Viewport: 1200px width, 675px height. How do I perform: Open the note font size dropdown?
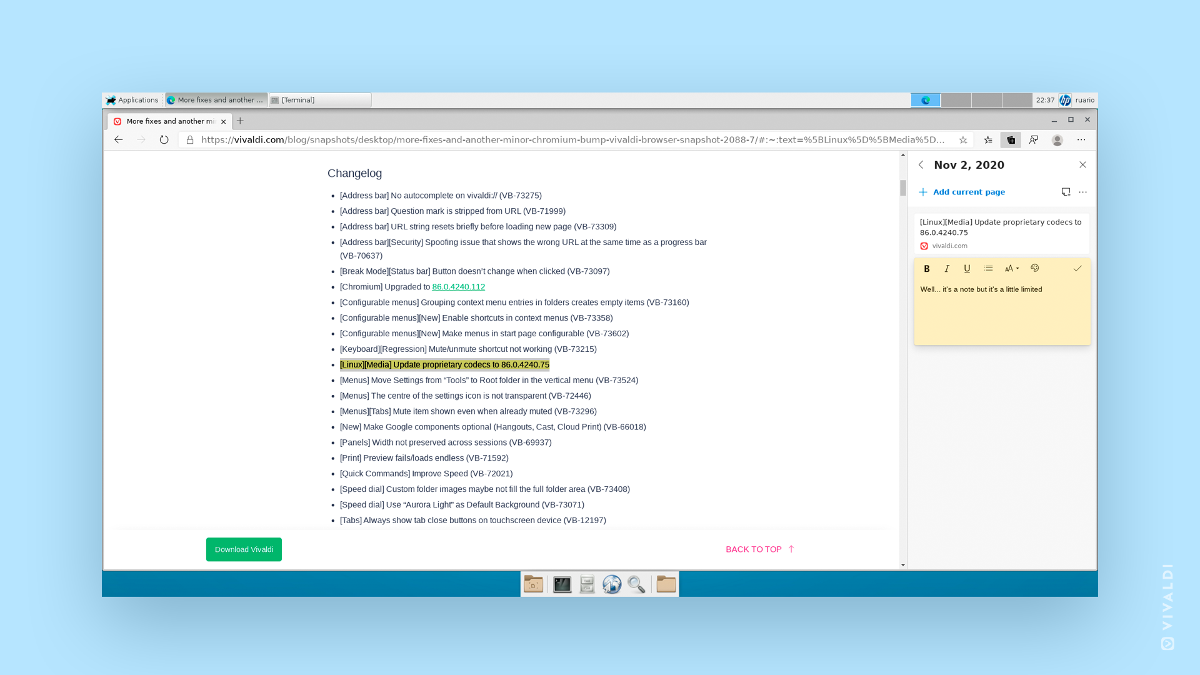(x=1012, y=269)
